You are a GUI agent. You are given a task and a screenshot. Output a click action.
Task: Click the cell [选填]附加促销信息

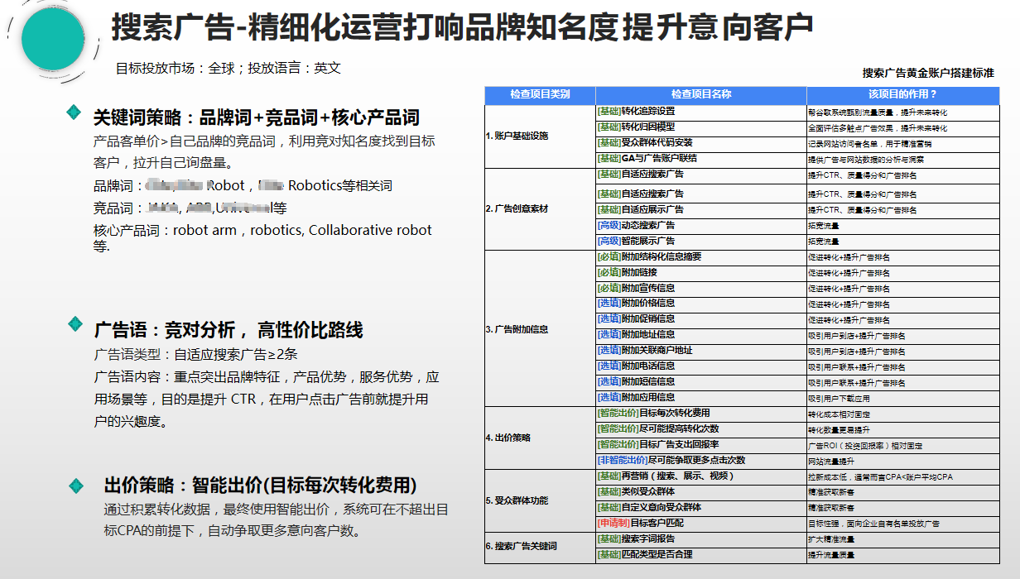point(701,319)
